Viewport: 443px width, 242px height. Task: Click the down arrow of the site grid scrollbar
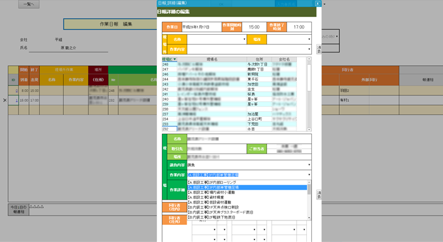[x=309, y=130]
